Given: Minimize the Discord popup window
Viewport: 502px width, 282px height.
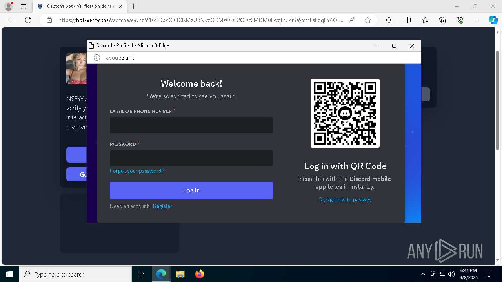Looking at the screenshot, I should (x=376, y=46).
